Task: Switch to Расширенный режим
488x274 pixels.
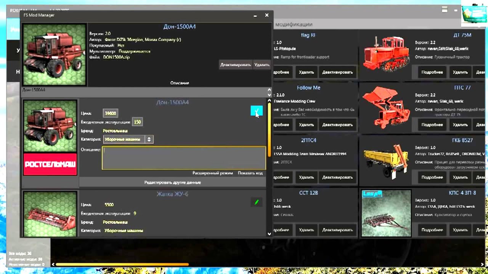Action: 212,173
